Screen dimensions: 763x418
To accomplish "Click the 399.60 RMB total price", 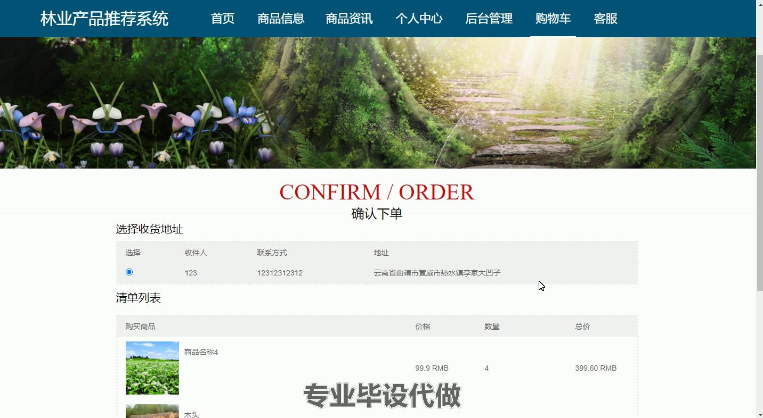I will click(x=596, y=368).
